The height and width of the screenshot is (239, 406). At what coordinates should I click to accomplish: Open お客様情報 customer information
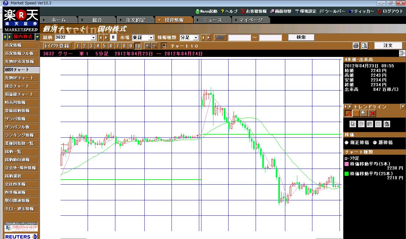pyautogui.click(x=254, y=11)
